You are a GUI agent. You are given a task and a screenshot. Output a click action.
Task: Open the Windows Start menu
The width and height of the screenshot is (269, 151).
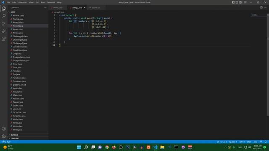point(79,147)
